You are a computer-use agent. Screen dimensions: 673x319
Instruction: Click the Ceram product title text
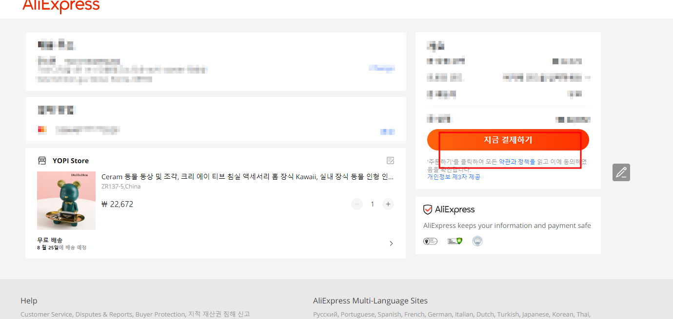tap(247, 177)
